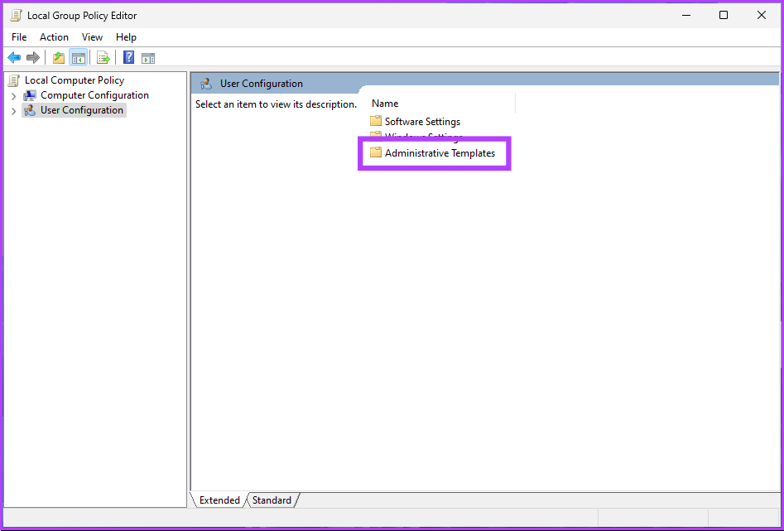Switch to the Extended tab
Screen dimensions: 784x531
click(219, 500)
